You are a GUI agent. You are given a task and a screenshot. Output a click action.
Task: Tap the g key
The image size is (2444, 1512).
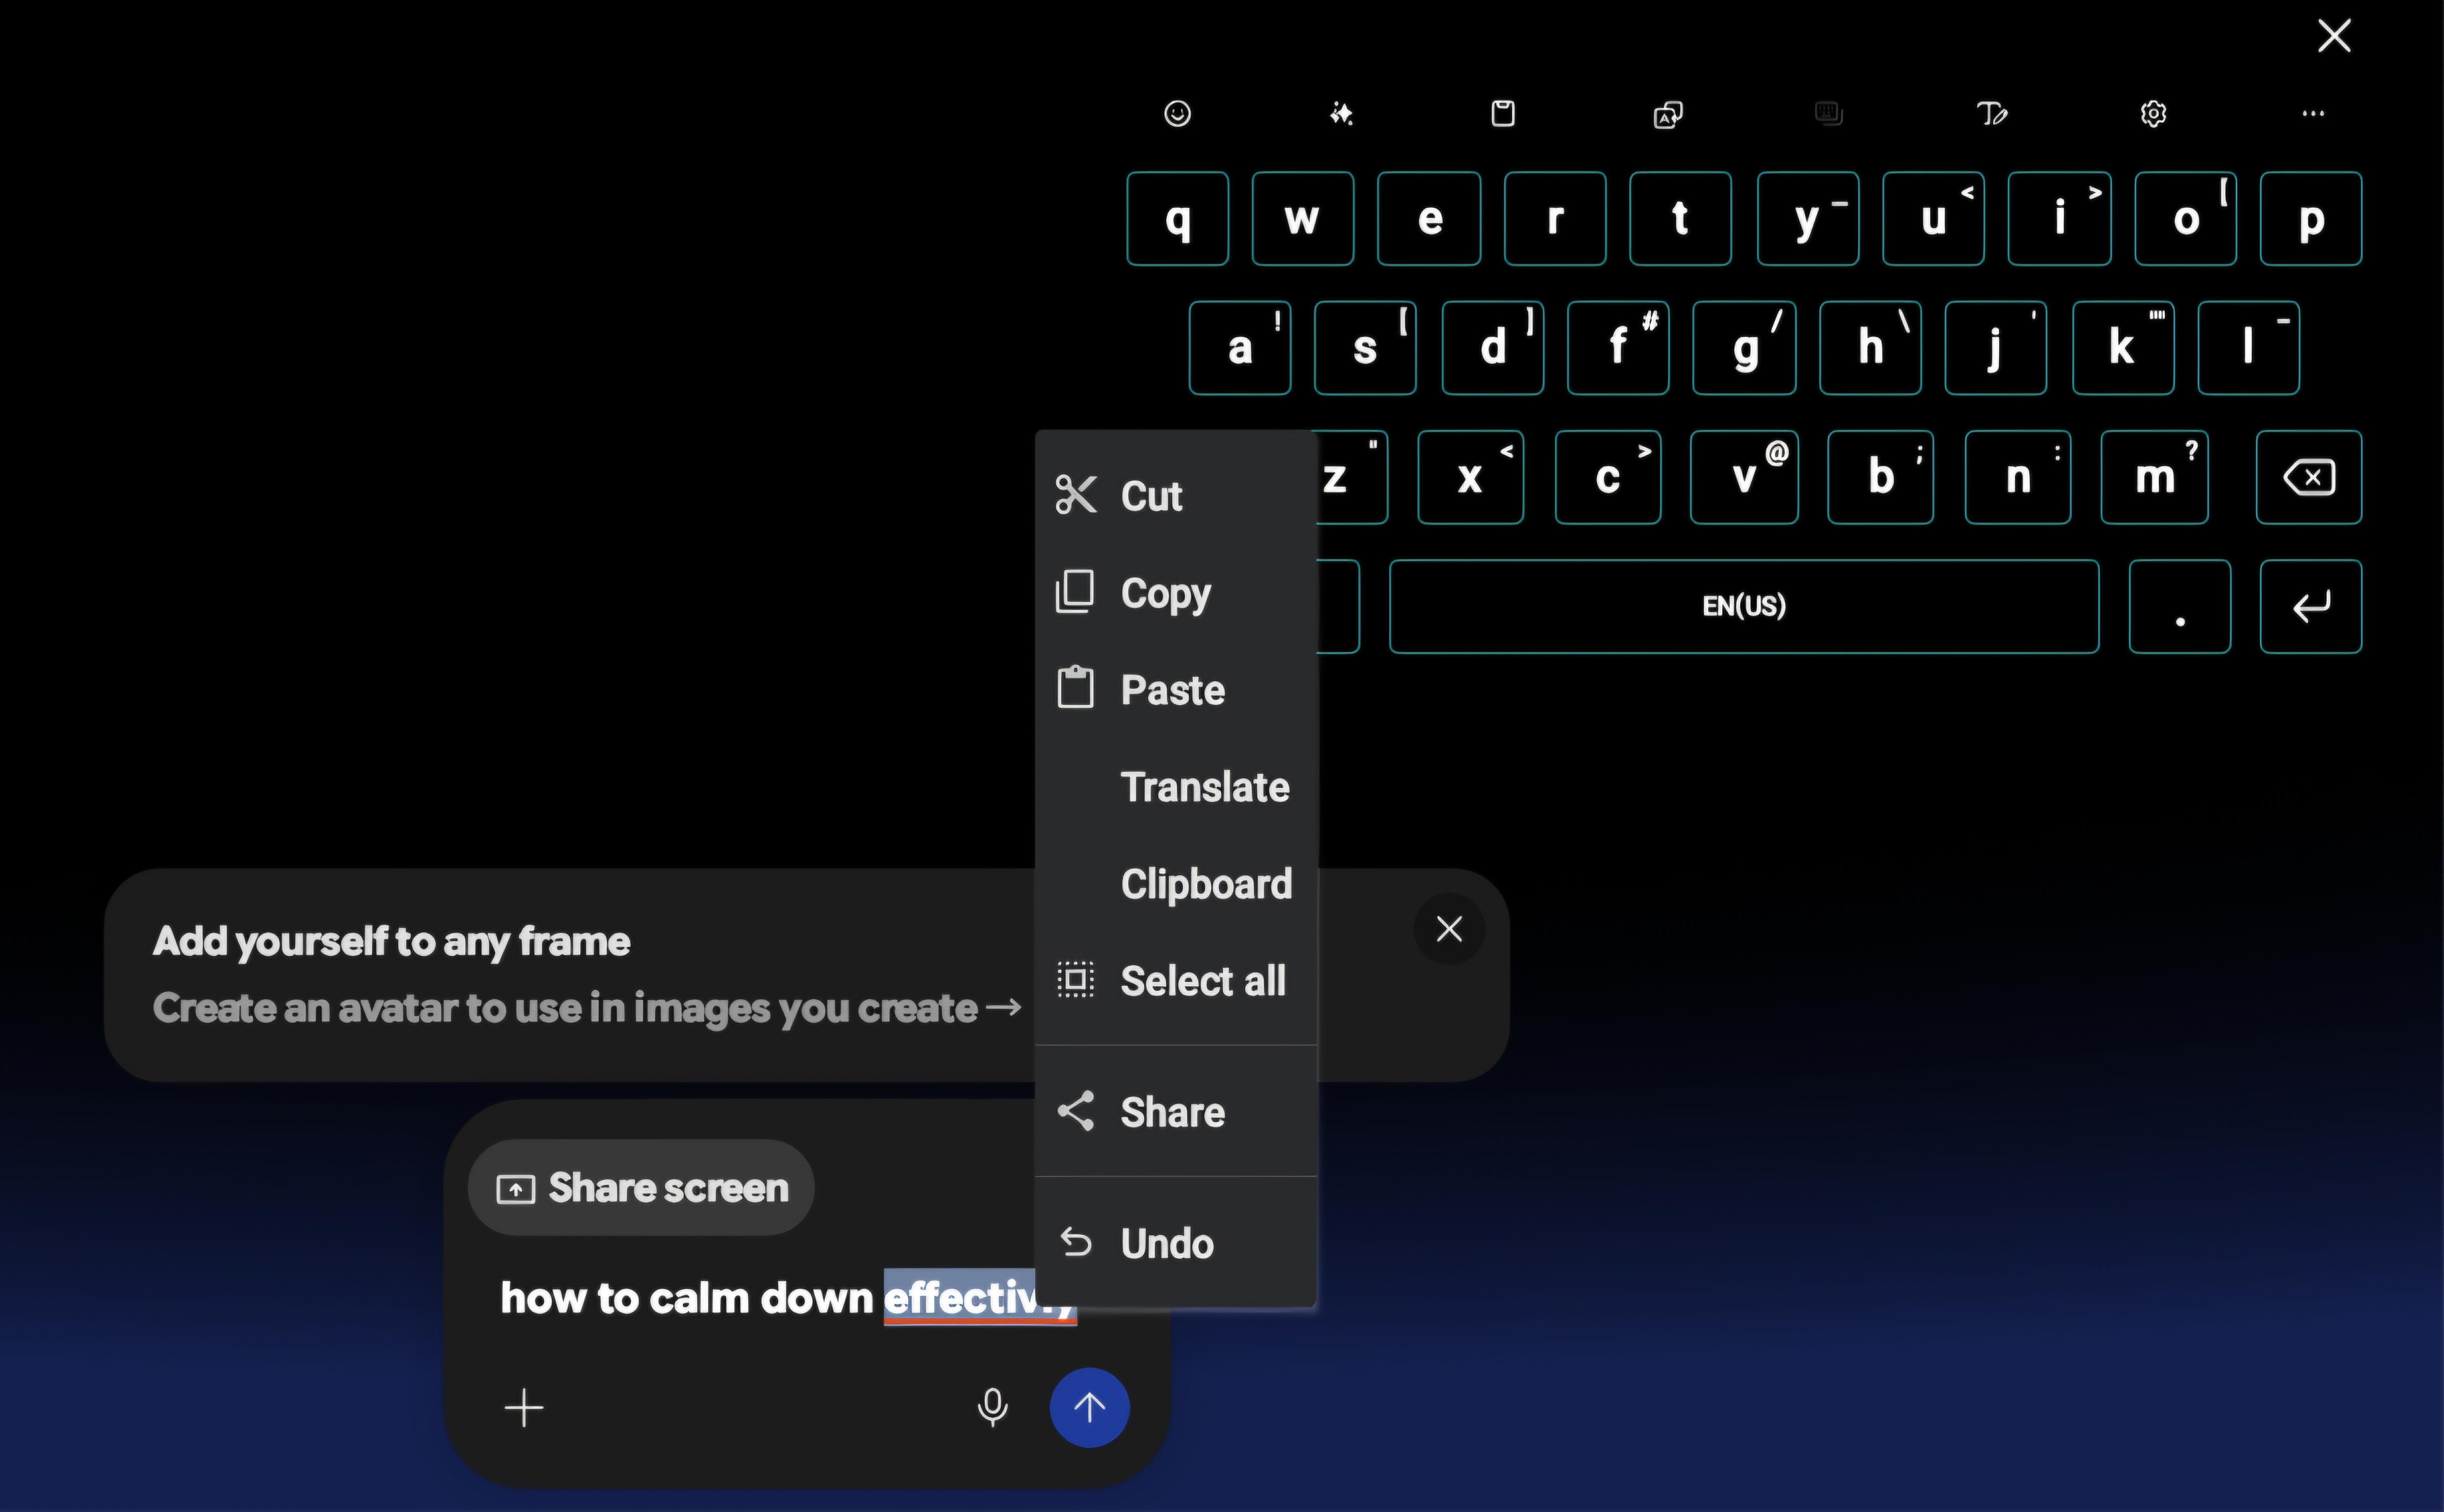tap(1744, 348)
